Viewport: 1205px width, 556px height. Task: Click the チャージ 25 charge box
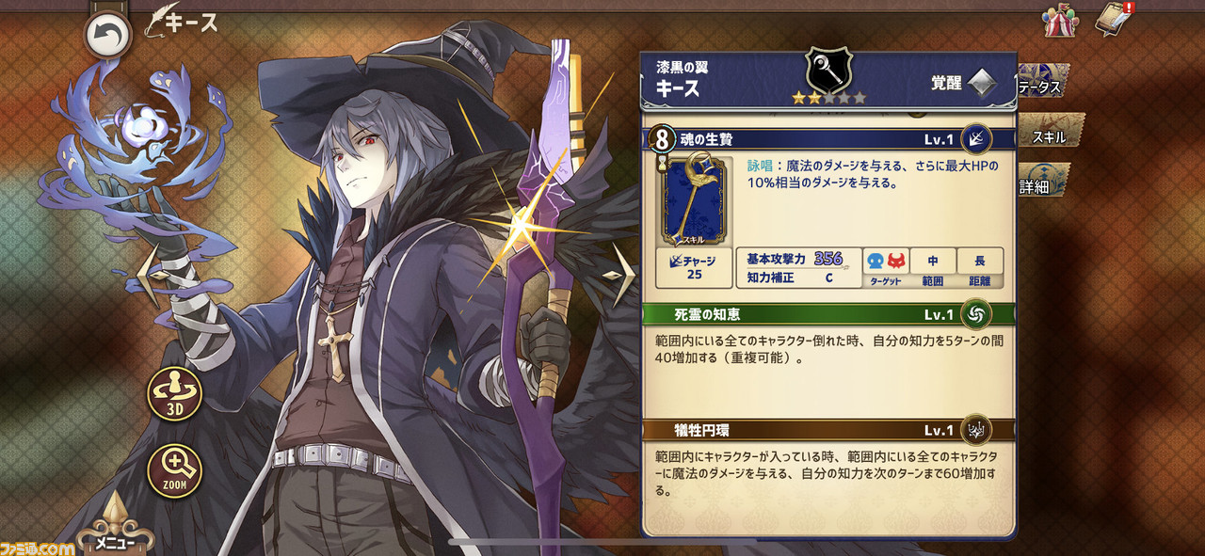[694, 267]
